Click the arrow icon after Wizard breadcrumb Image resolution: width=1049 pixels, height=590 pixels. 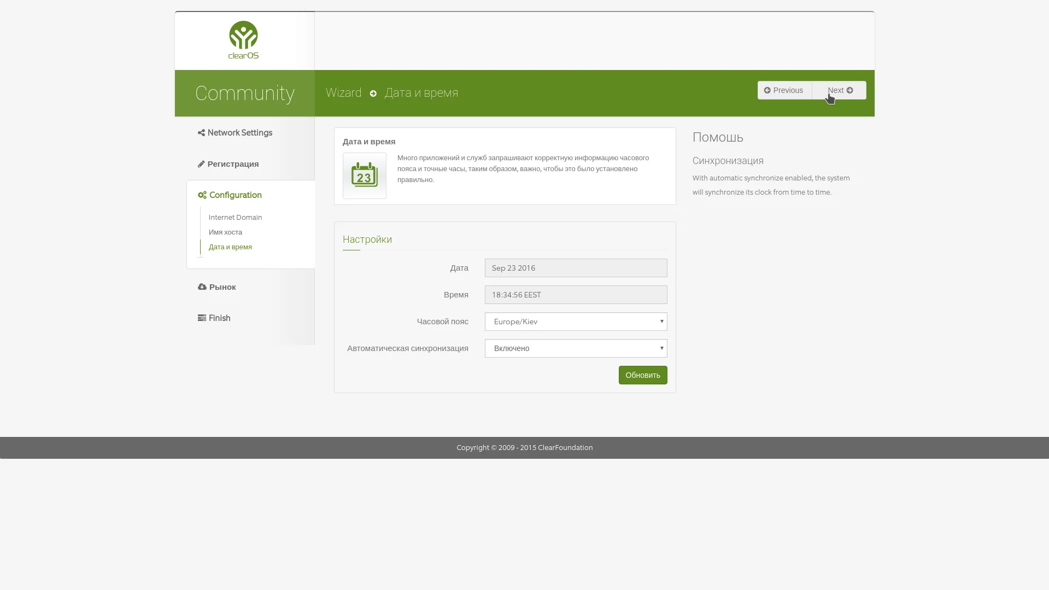pyautogui.click(x=373, y=94)
